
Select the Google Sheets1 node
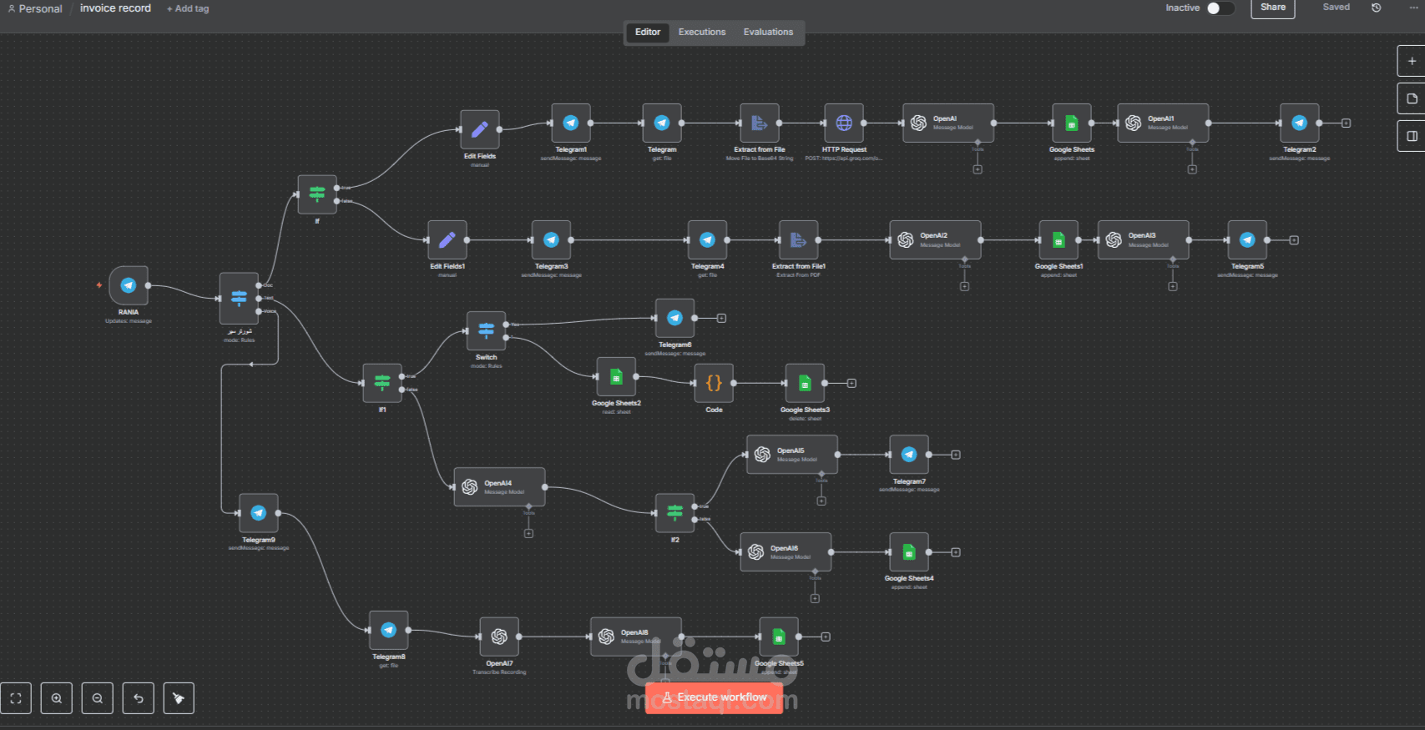(x=1059, y=240)
